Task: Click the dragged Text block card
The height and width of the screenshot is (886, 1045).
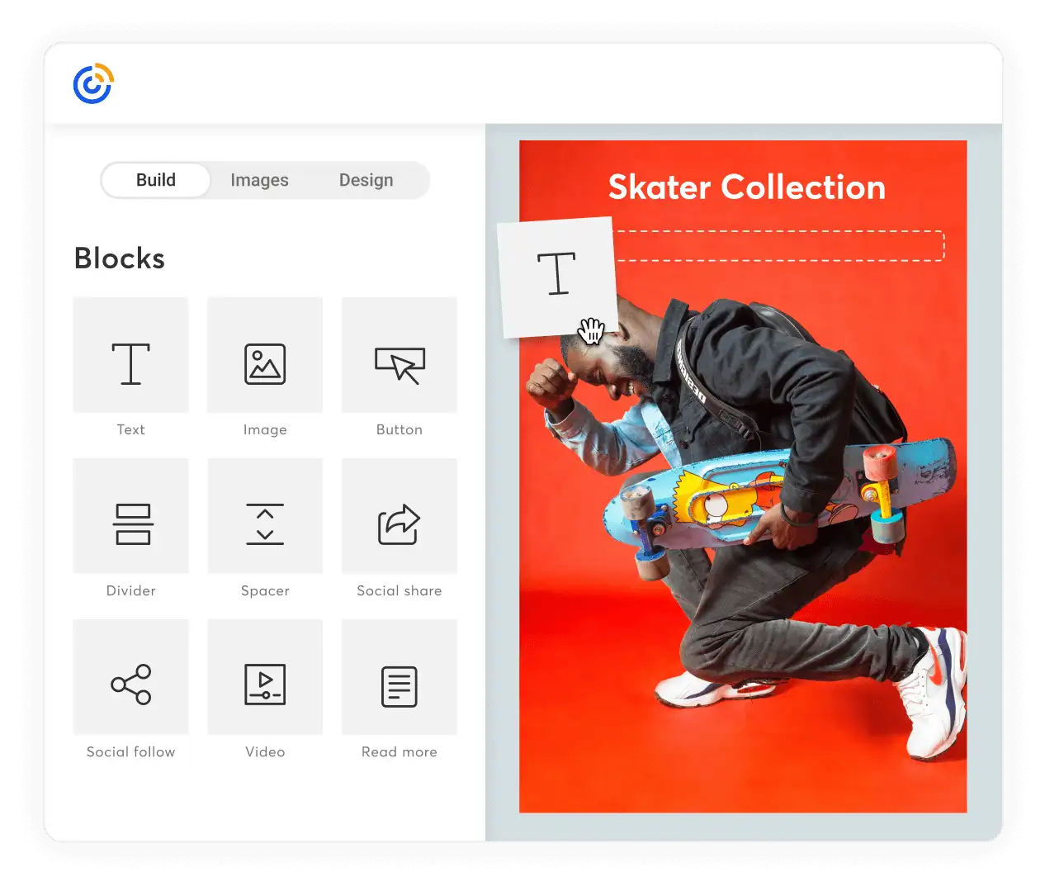Action: 557,277
